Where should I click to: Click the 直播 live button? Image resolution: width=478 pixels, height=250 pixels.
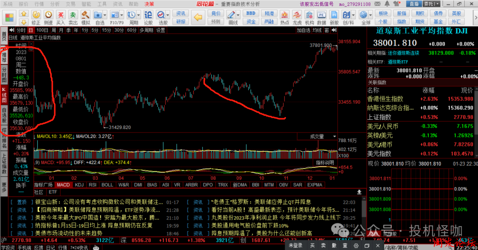pos(414,4)
